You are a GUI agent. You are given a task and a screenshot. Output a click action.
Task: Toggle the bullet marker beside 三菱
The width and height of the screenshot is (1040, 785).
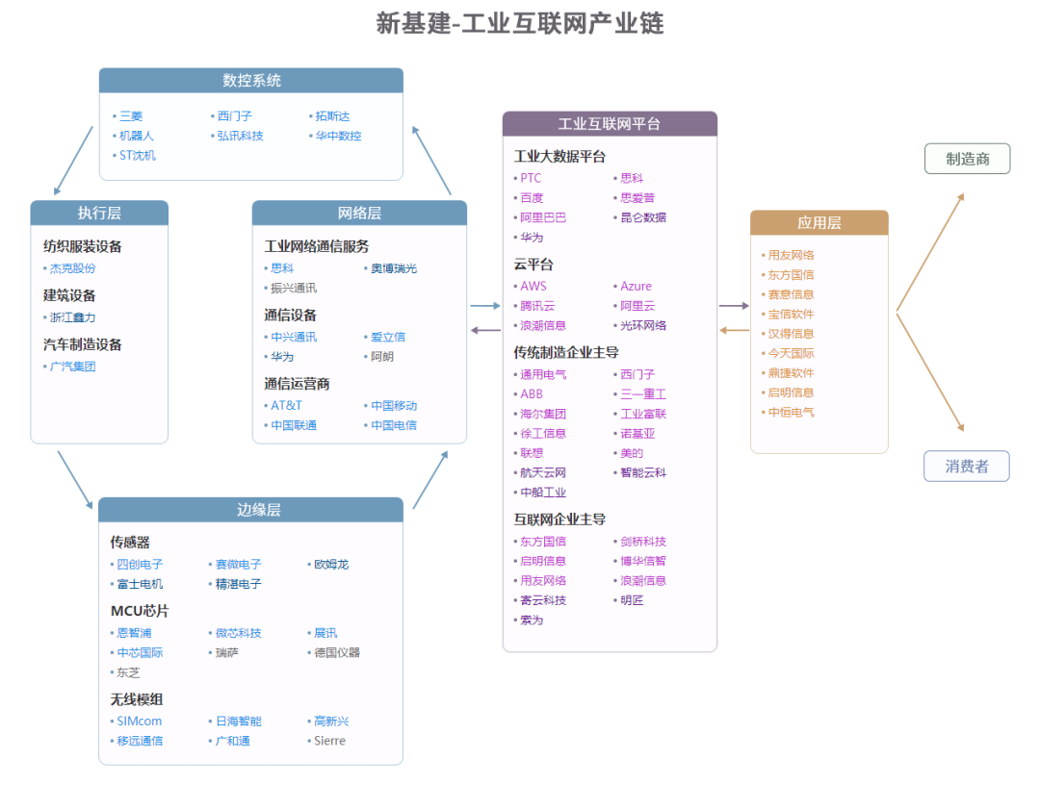coord(114,115)
